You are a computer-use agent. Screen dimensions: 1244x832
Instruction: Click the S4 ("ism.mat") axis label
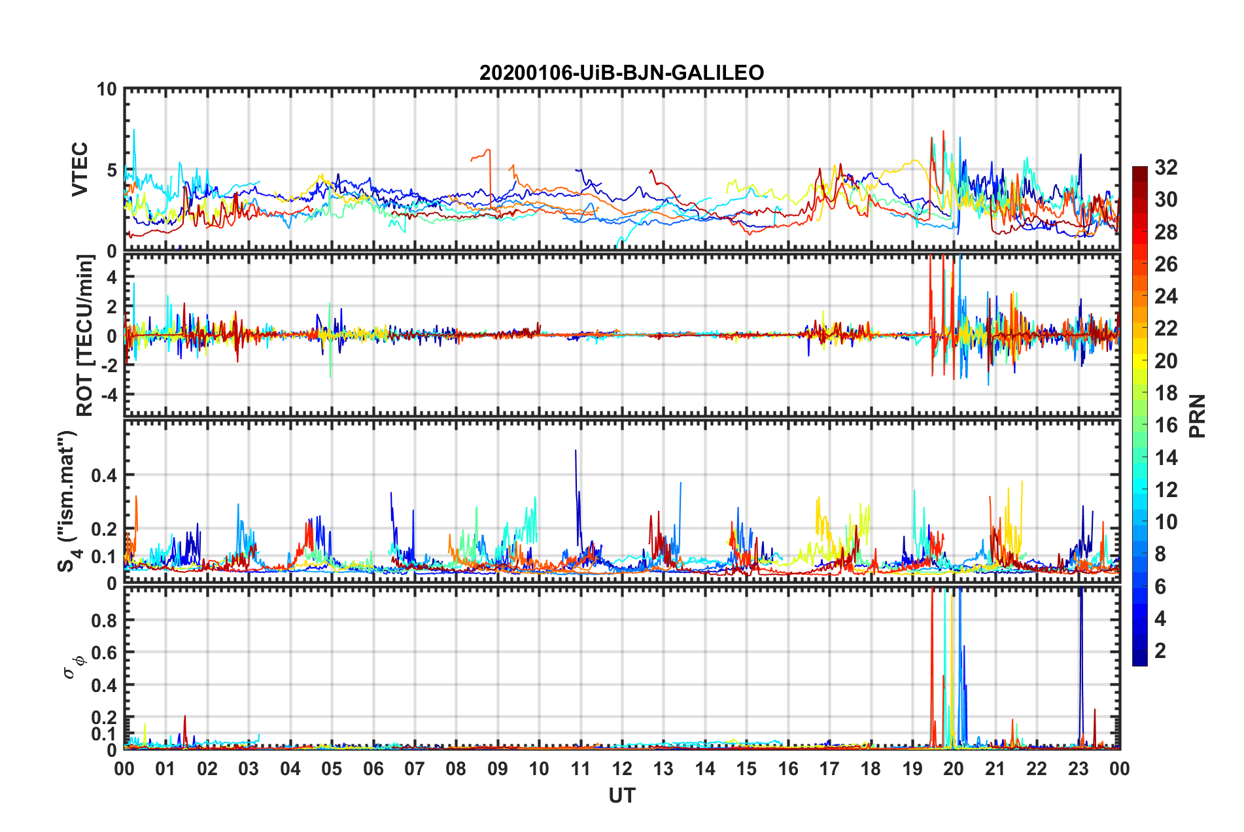click(69, 501)
